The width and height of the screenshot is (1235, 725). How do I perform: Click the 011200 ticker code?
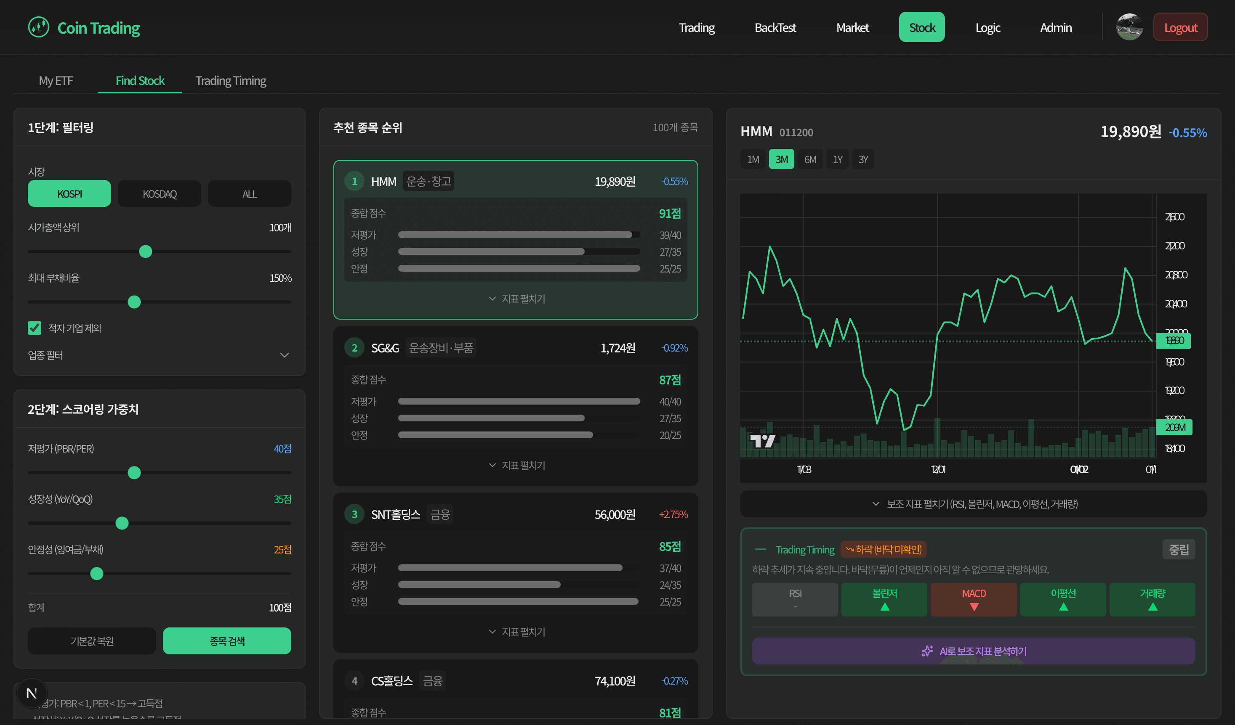pyautogui.click(x=796, y=132)
